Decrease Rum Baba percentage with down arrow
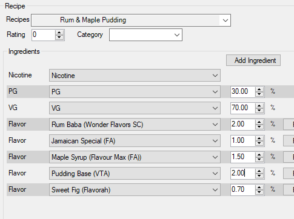The image size is (294, 219). pos(259,126)
